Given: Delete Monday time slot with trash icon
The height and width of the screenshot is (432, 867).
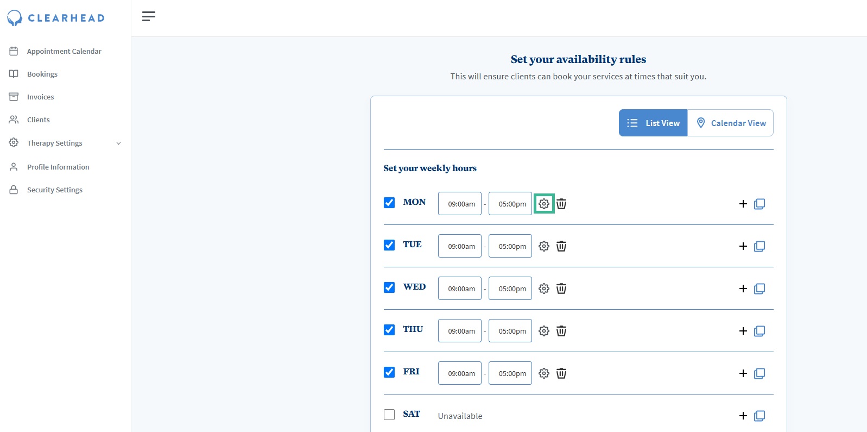Looking at the screenshot, I should (x=561, y=204).
